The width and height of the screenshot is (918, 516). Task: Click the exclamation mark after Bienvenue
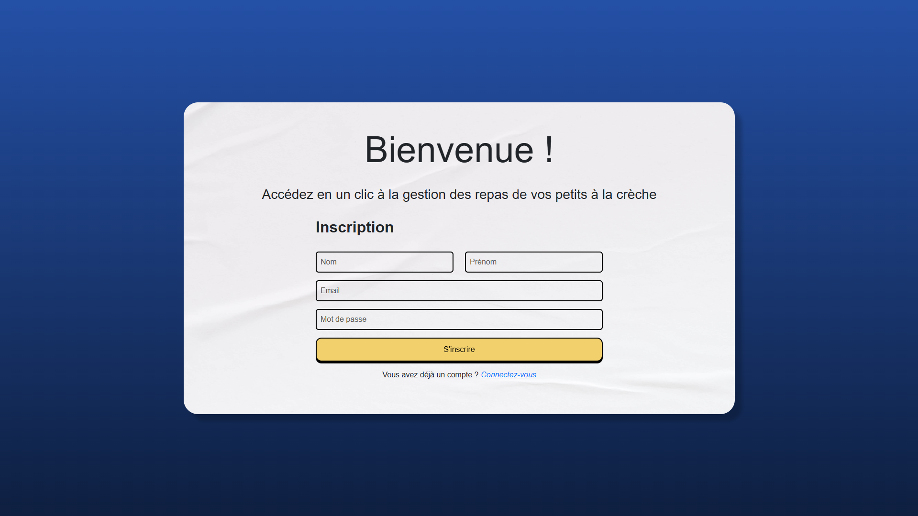(x=549, y=150)
